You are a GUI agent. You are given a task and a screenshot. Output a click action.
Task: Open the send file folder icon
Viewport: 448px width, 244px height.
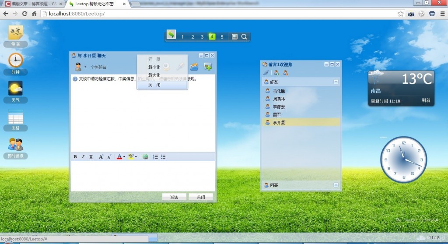194,67
